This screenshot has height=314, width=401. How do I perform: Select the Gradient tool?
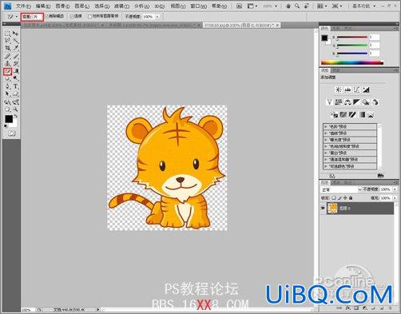[x=16, y=71]
